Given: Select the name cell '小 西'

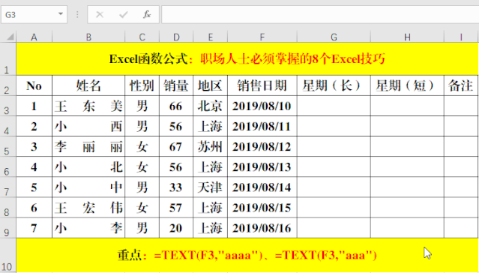Looking at the screenshot, I should [x=88, y=126].
